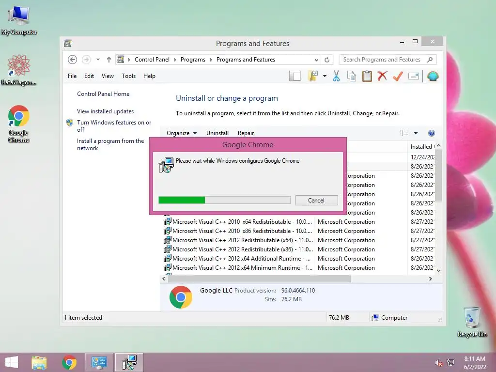The height and width of the screenshot is (372, 496).
Task: Open the Windows Start button
Action: [x=12, y=362]
